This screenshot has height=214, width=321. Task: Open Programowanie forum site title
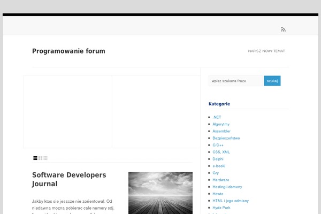click(68, 51)
